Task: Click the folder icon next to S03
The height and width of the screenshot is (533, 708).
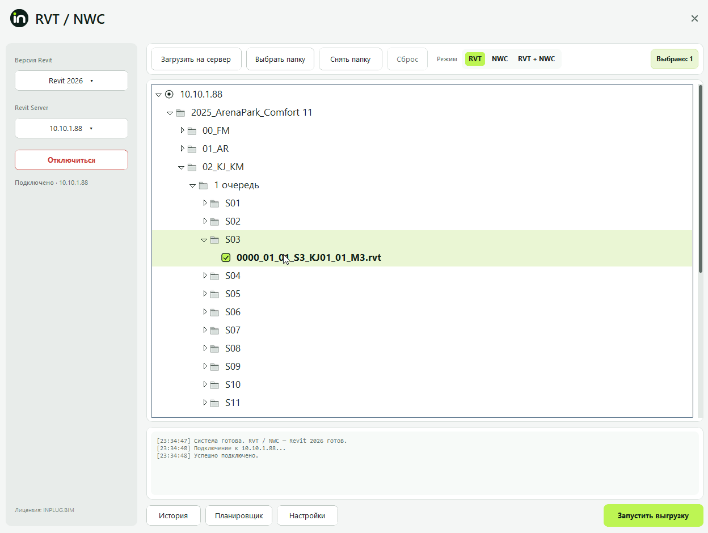Action: click(x=214, y=240)
